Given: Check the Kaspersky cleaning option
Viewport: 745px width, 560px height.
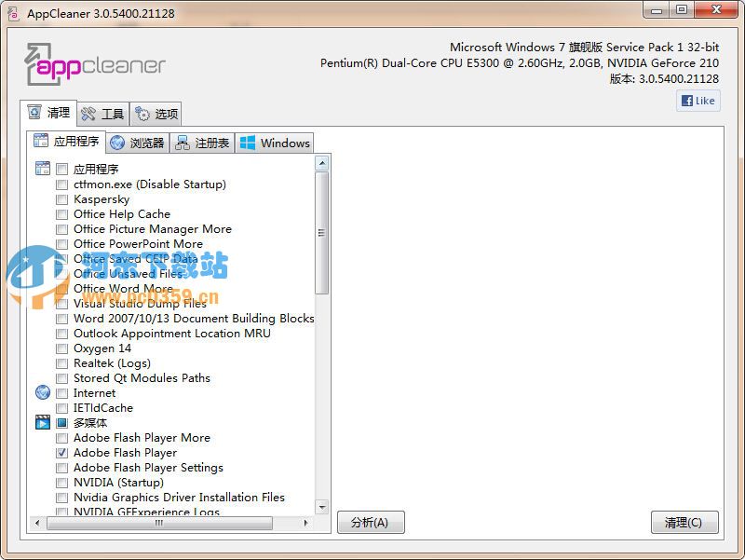Looking at the screenshot, I should click(61, 199).
